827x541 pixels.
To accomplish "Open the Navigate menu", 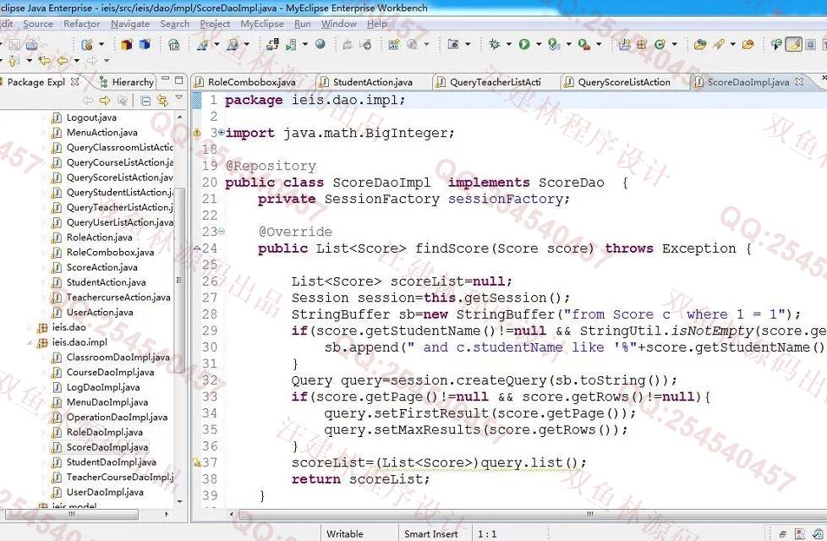I will pyautogui.click(x=130, y=25).
